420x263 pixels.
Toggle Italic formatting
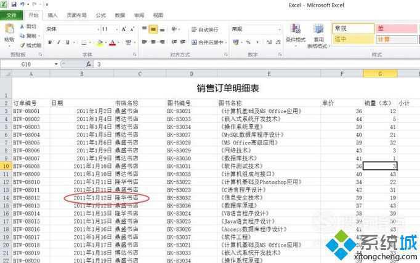59,42
